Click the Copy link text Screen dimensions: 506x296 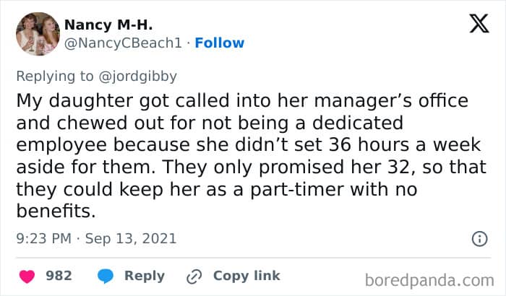click(x=246, y=276)
